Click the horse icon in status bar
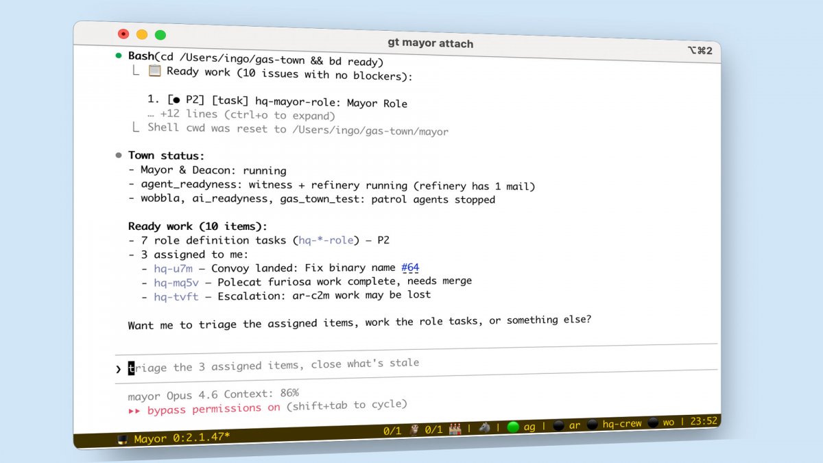Screen dimensions: 823x463 click(485, 427)
